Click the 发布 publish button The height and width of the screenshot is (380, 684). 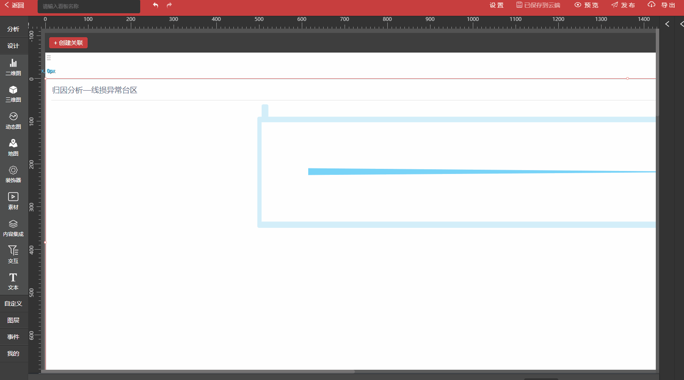(623, 5)
